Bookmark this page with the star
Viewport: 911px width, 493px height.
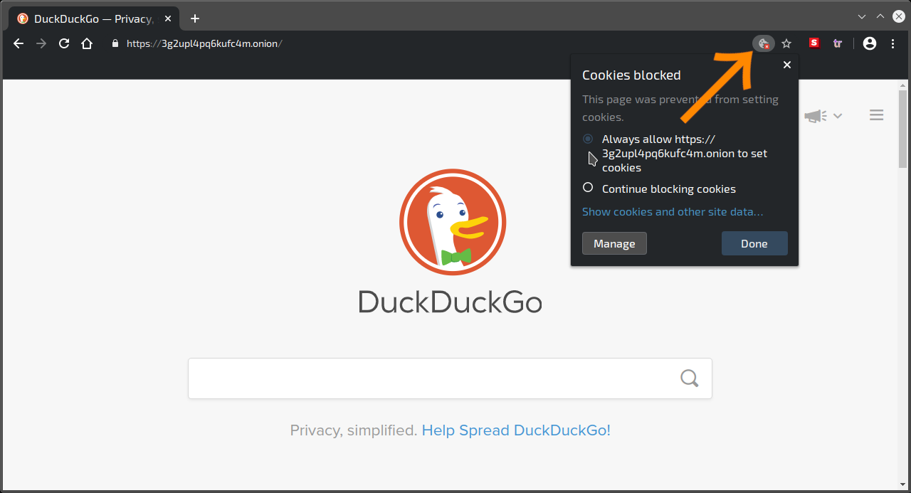coord(786,43)
